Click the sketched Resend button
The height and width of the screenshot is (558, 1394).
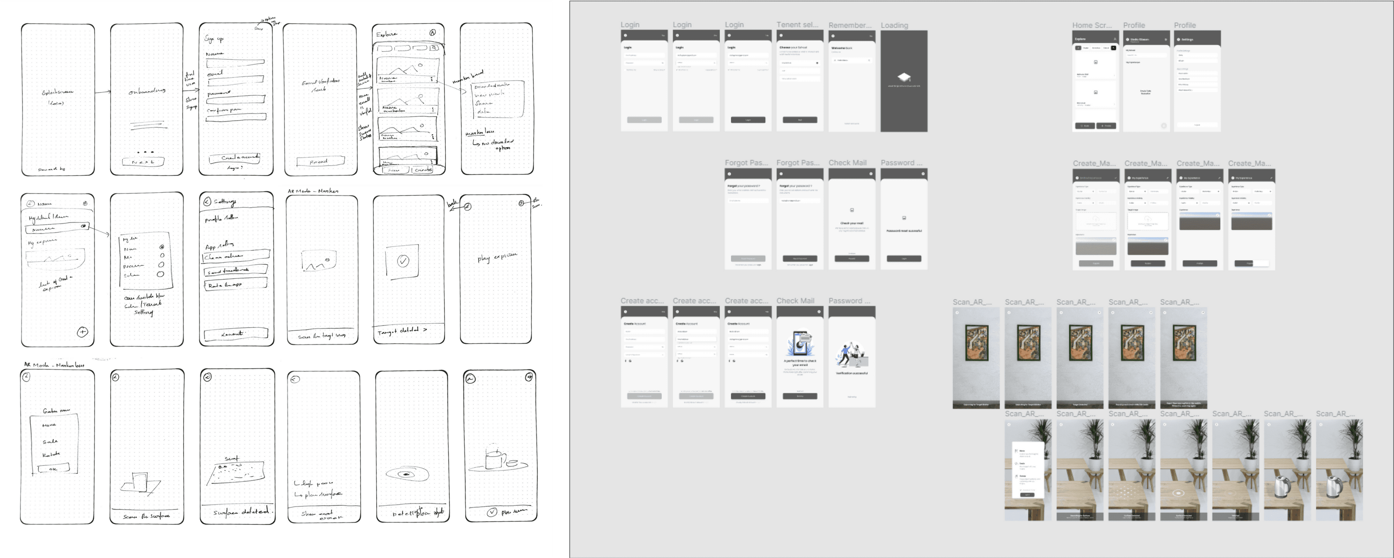pos(320,161)
